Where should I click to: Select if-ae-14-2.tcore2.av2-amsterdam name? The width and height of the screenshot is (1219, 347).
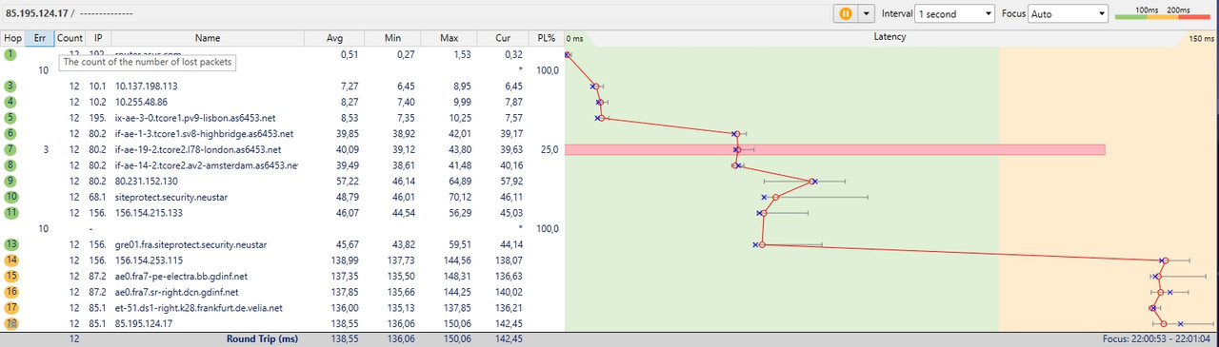(x=206, y=165)
